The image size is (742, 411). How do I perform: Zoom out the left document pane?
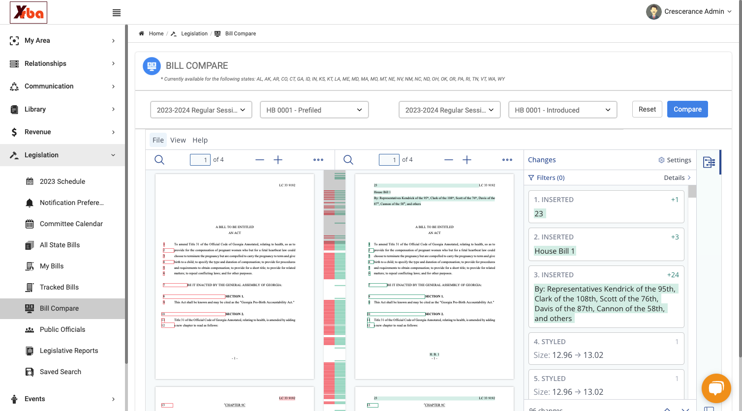coord(260,160)
